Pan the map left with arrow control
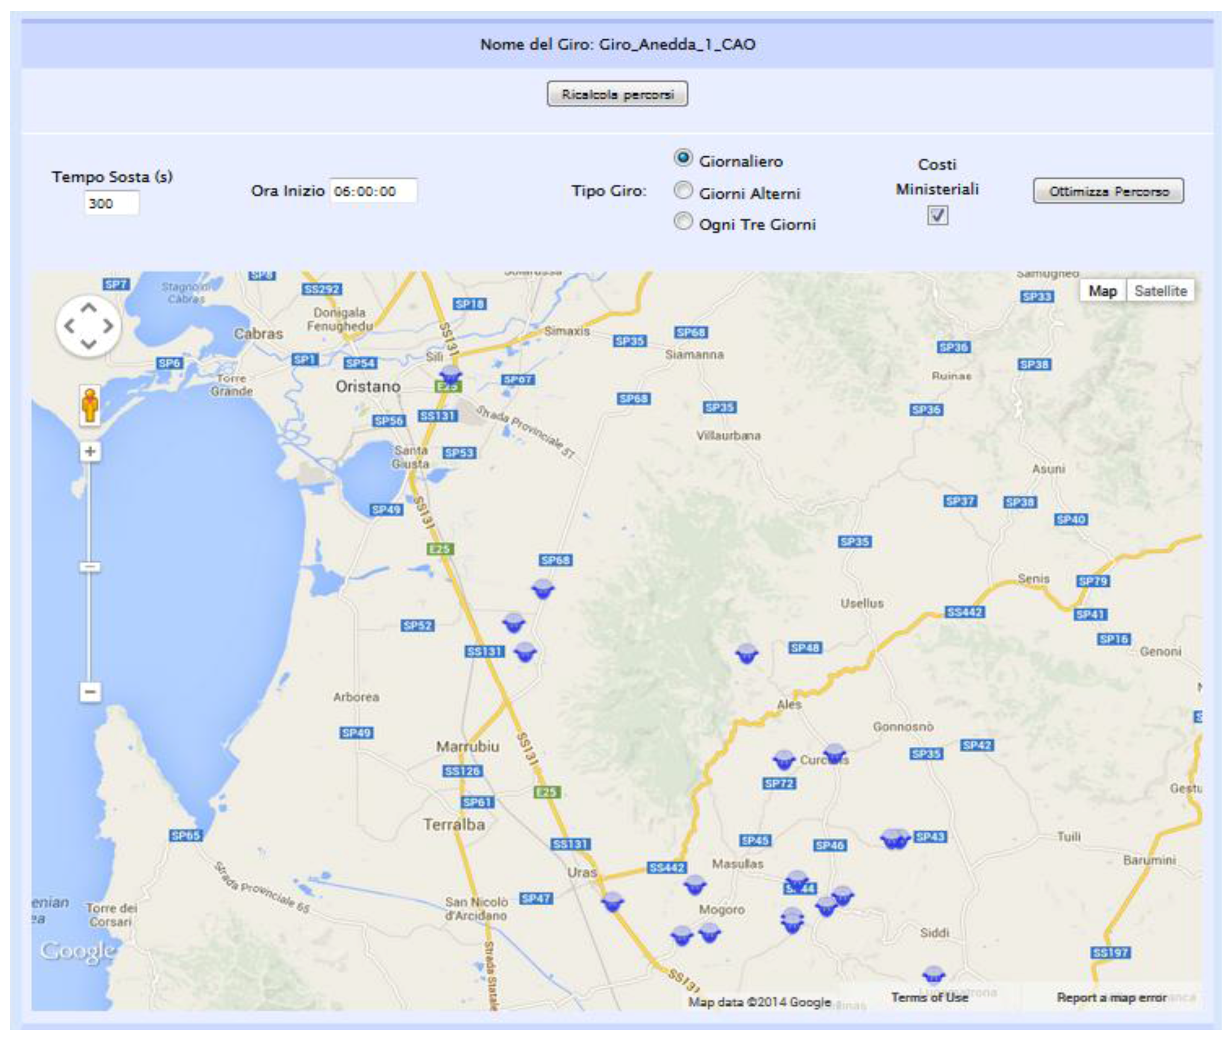The height and width of the screenshot is (1040, 1231). click(x=70, y=326)
